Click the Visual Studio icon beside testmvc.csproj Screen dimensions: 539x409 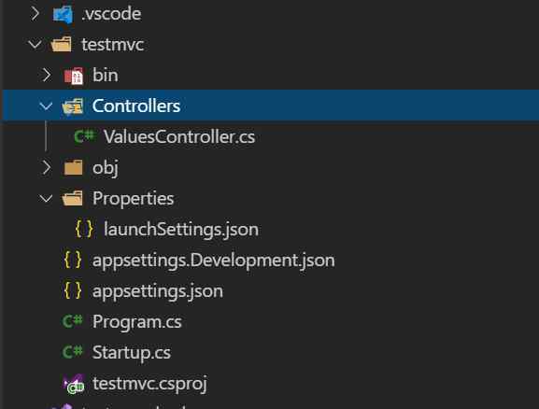tap(74, 383)
